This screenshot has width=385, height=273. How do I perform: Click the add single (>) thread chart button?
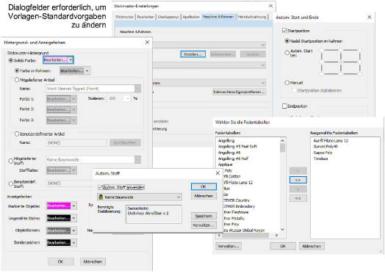tap(298, 171)
